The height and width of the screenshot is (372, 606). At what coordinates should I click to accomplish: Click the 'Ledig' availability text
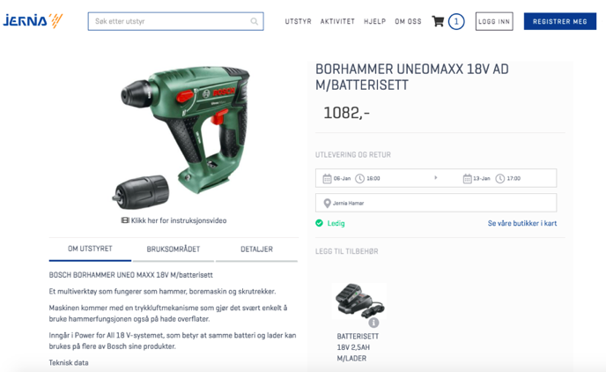coord(336,223)
